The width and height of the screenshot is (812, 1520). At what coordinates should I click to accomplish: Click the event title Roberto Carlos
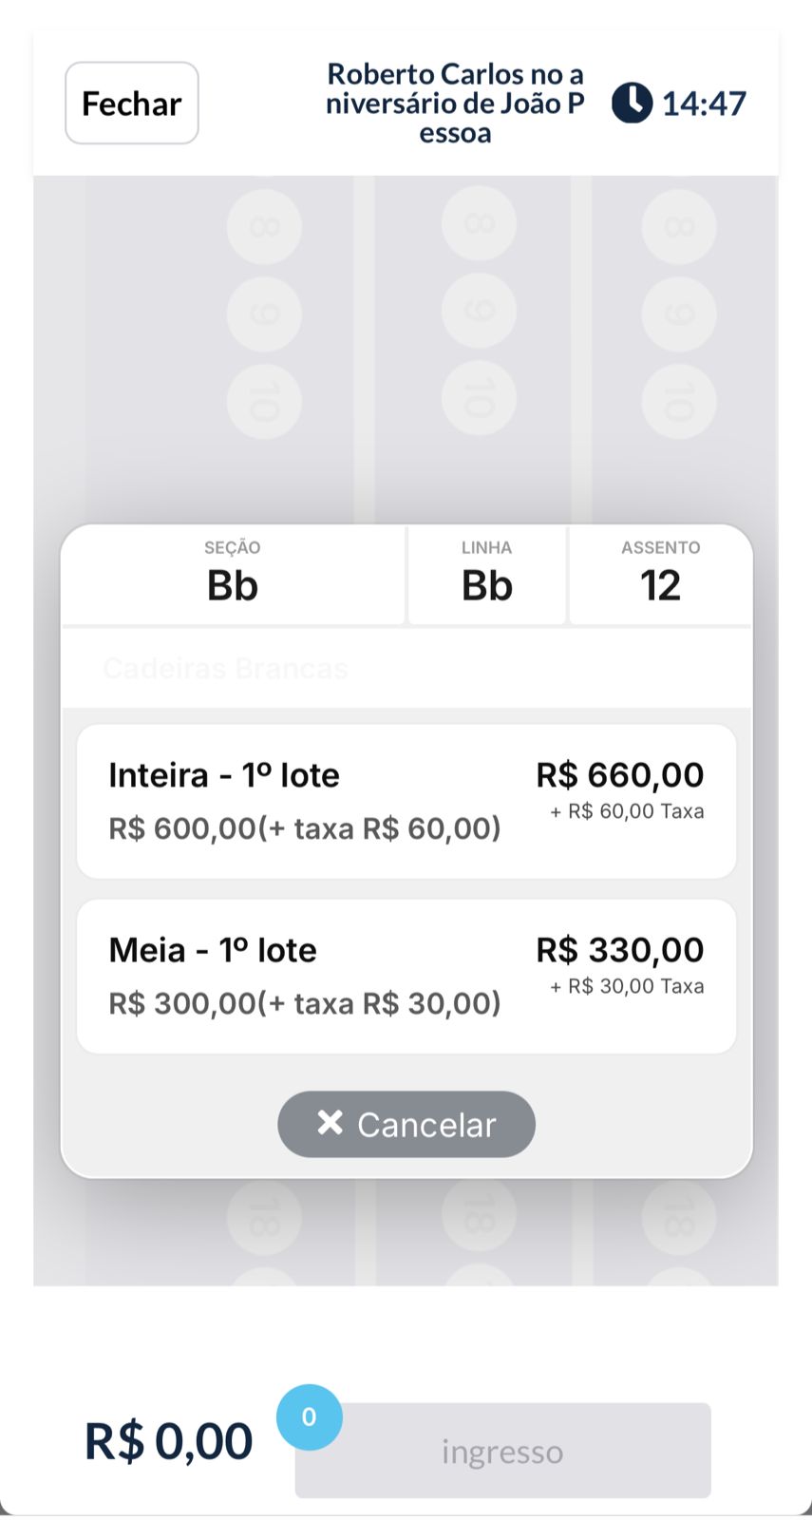pos(455,103)
